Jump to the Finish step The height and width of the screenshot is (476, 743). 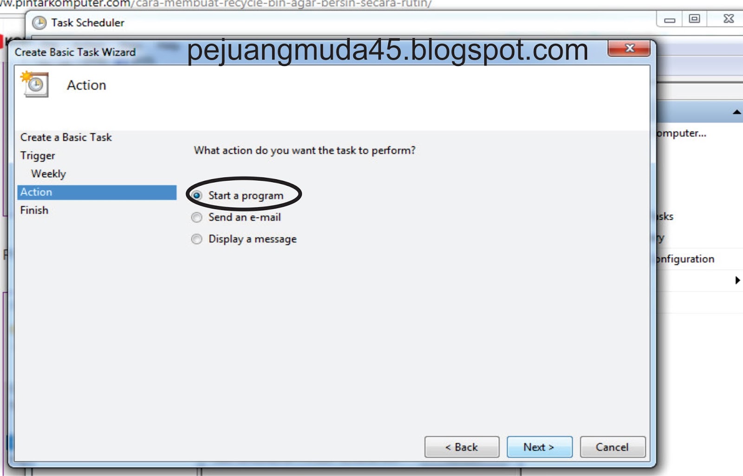pyautogui.click(x=34, y=210)
